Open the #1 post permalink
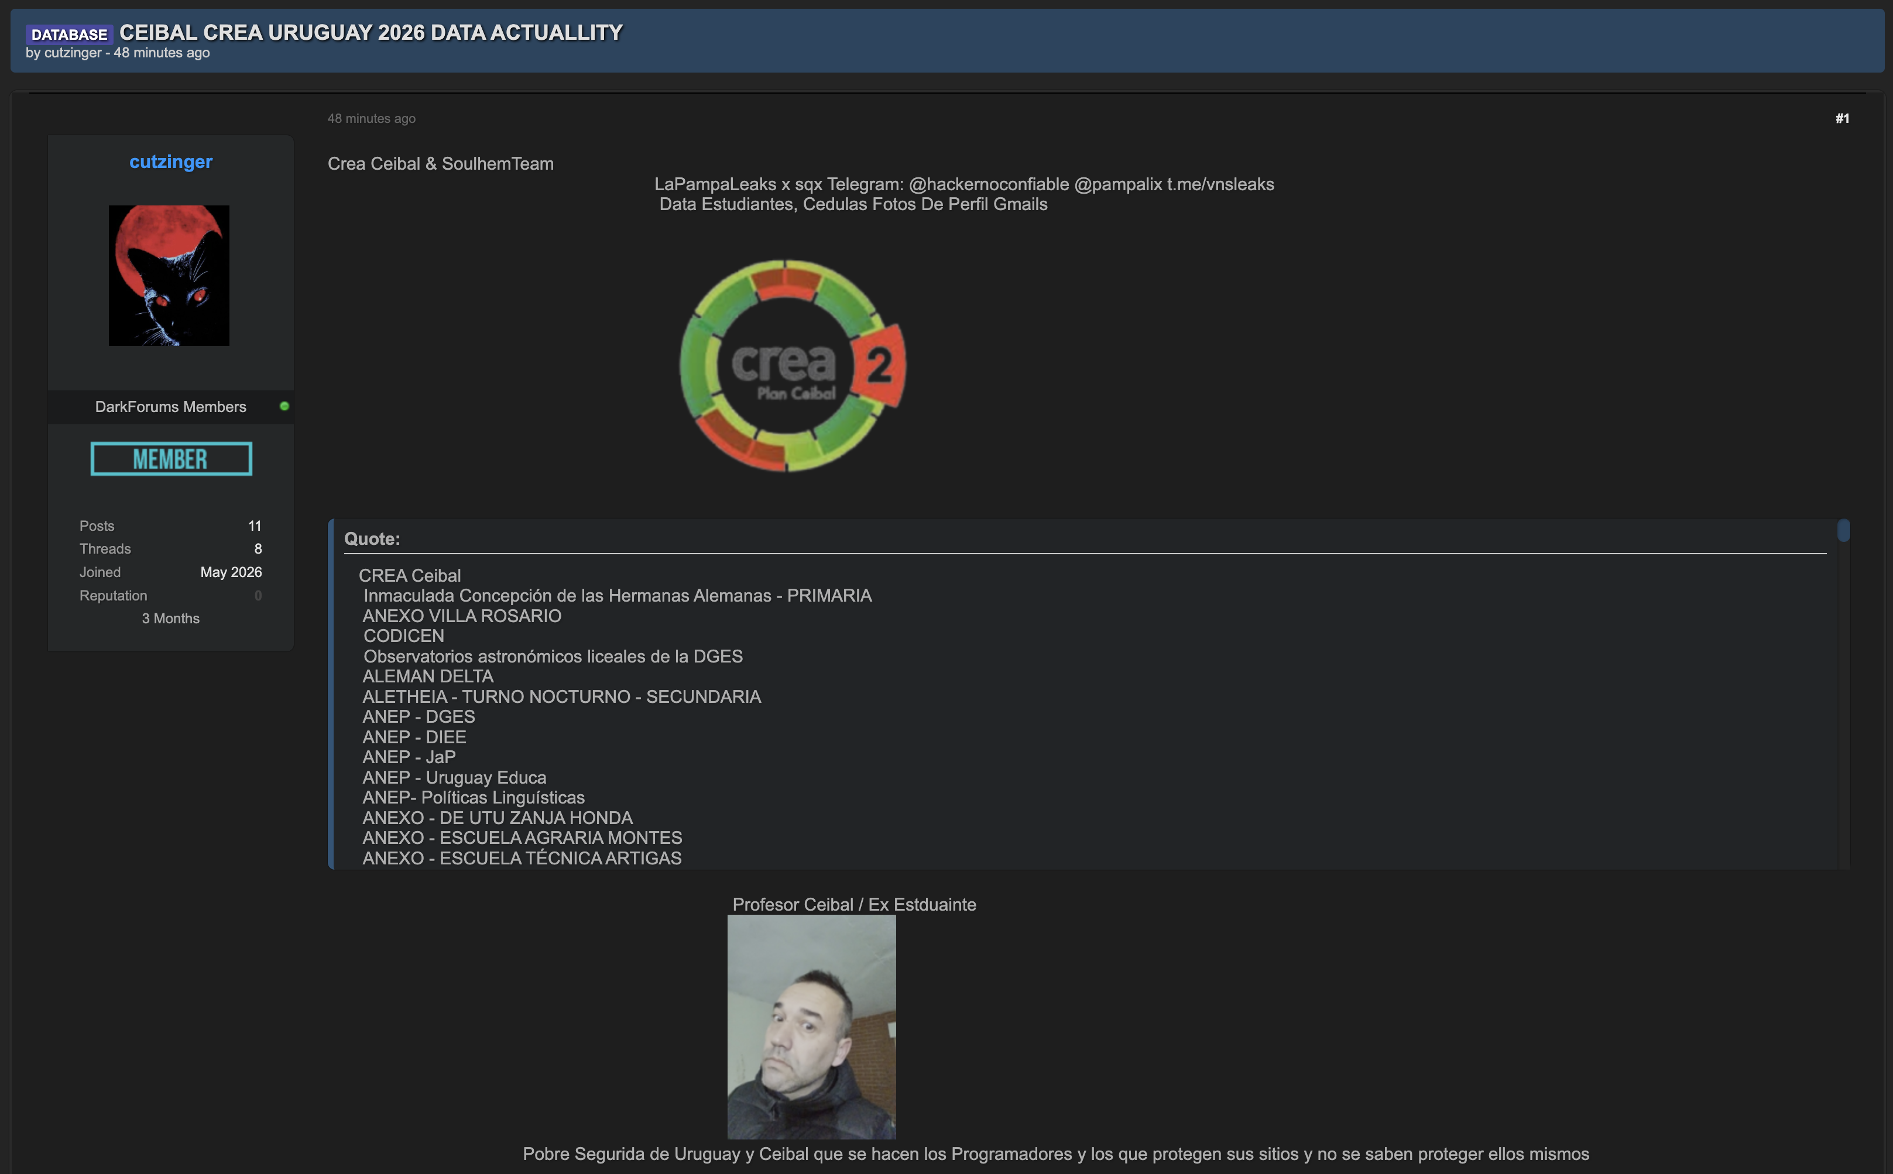This screenshot has width=1893, height=1174. [1841, 119]
